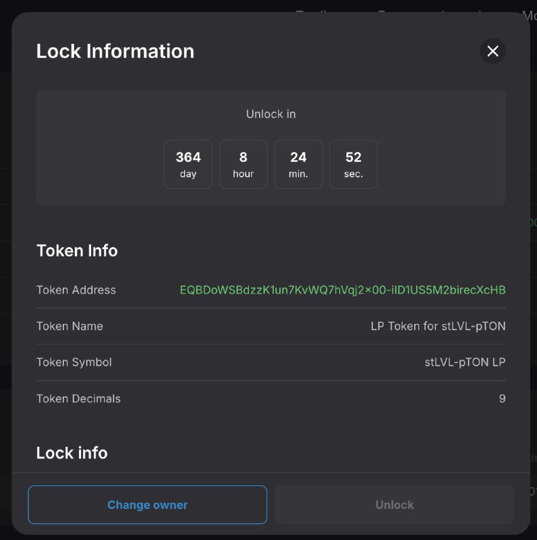
Task: Click the Lock info section heading
Action: point(72,453)
